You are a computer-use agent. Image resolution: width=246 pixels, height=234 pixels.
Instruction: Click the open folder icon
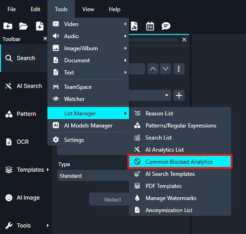coord(23,26)
